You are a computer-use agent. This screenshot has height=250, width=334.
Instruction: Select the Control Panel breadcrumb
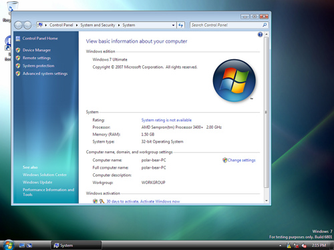61,25
